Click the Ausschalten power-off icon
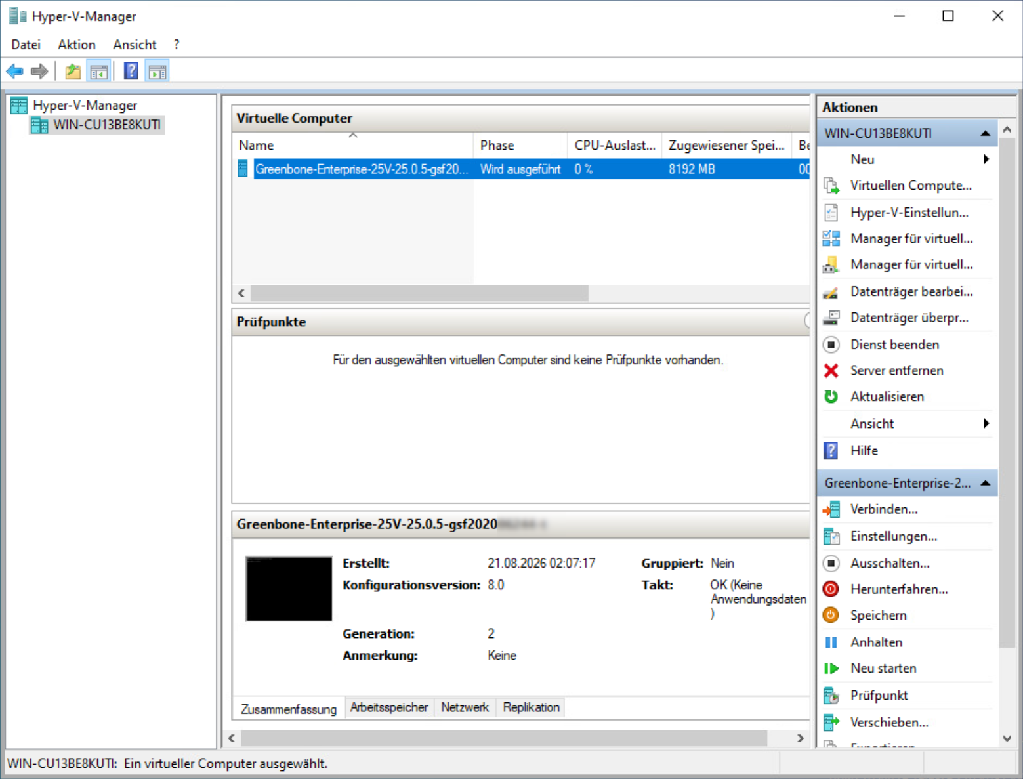Image resolution: width=1023 pixels, height=779 pixels. pyautogui.click(x=831, y=563)
